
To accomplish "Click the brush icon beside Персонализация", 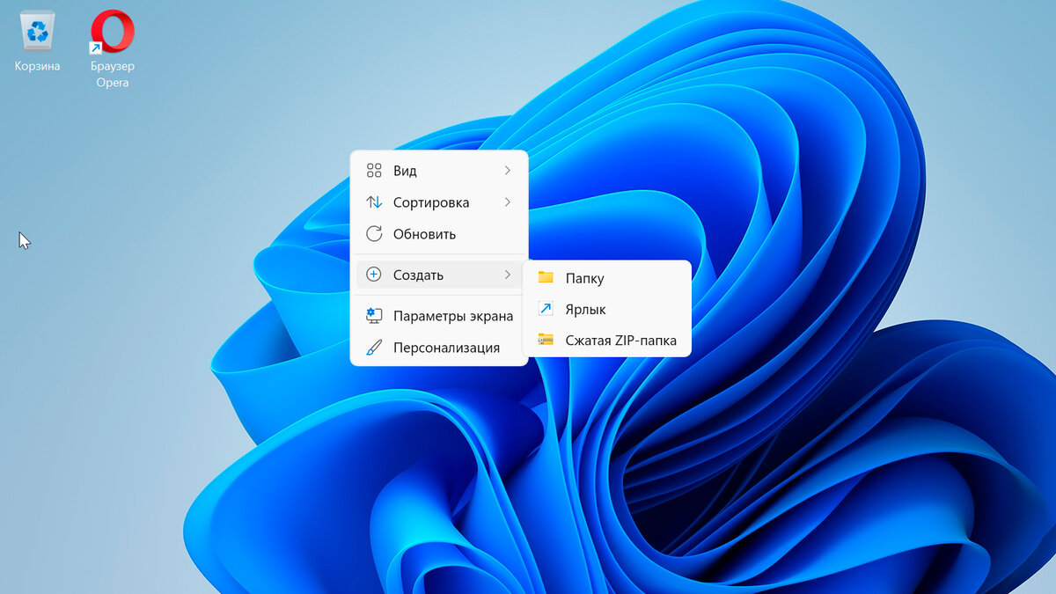I will click(x=374, y=348).
